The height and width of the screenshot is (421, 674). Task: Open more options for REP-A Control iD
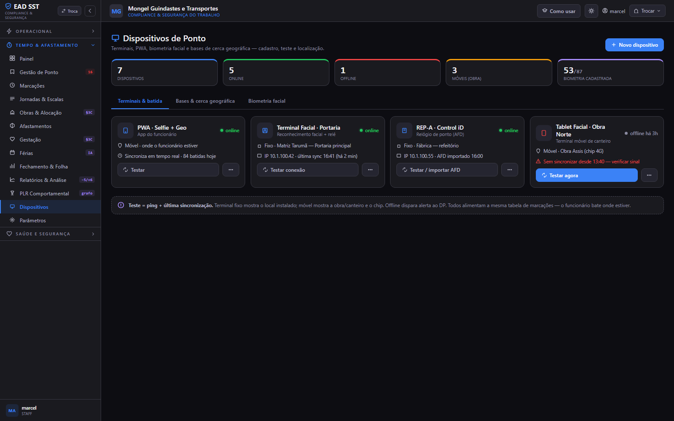pyautogui.click(x=510, y=170)
